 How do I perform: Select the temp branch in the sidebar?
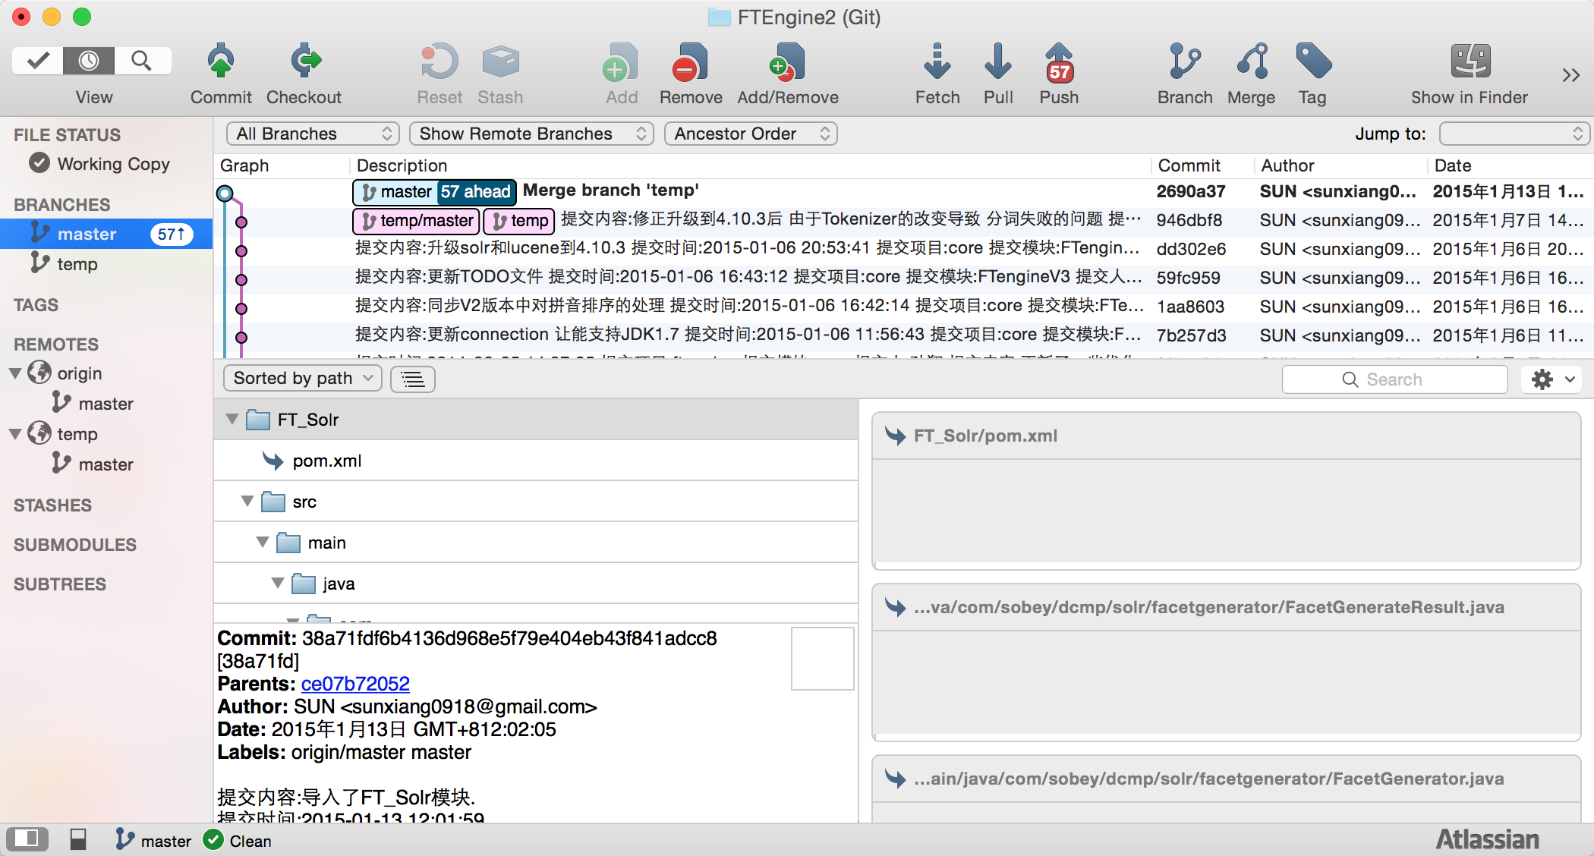coord(77,264)
